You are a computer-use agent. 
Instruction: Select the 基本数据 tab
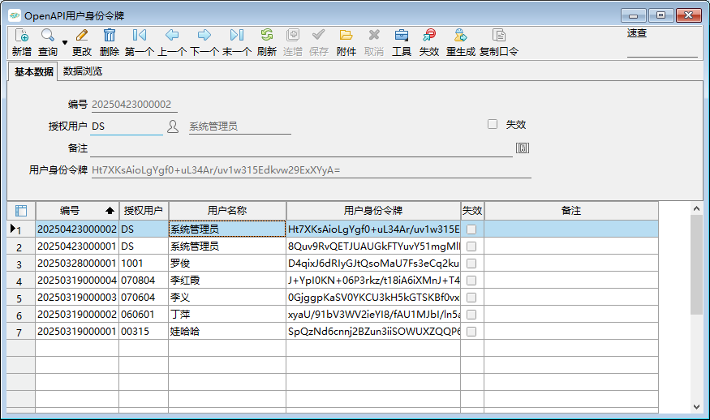[x=33, y=71]
